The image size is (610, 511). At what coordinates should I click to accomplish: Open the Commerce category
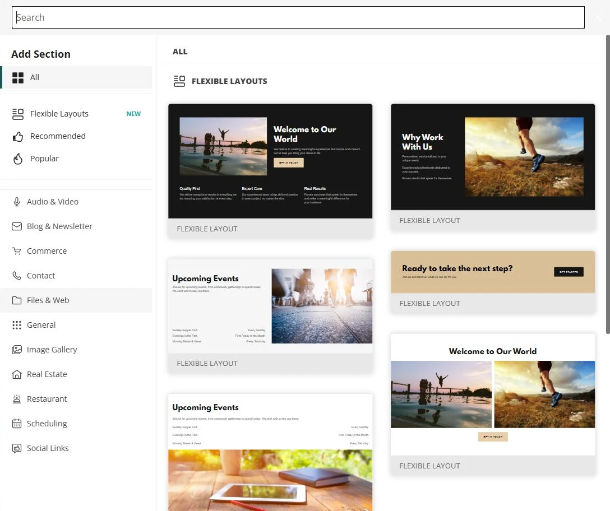point(76,251)
